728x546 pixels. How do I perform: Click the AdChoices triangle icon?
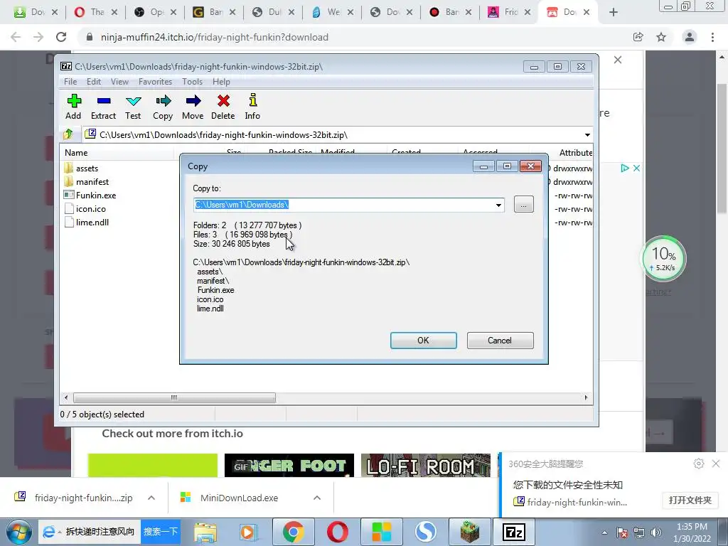click(x=625, y=168)
